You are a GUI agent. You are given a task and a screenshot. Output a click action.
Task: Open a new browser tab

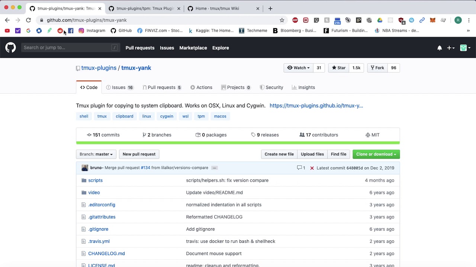click(x=270, y=8)
